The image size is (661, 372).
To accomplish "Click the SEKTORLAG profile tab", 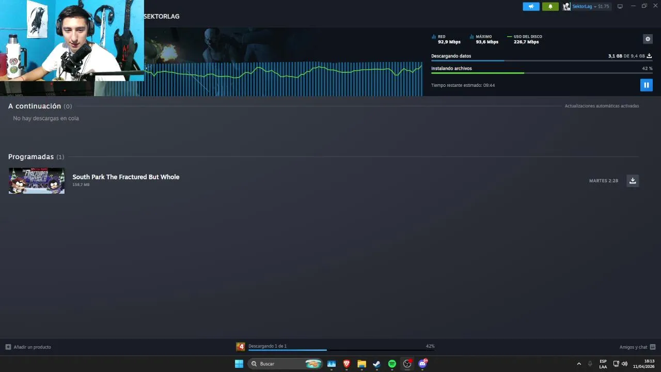I will pyautogui.click(x=162, y=17).
